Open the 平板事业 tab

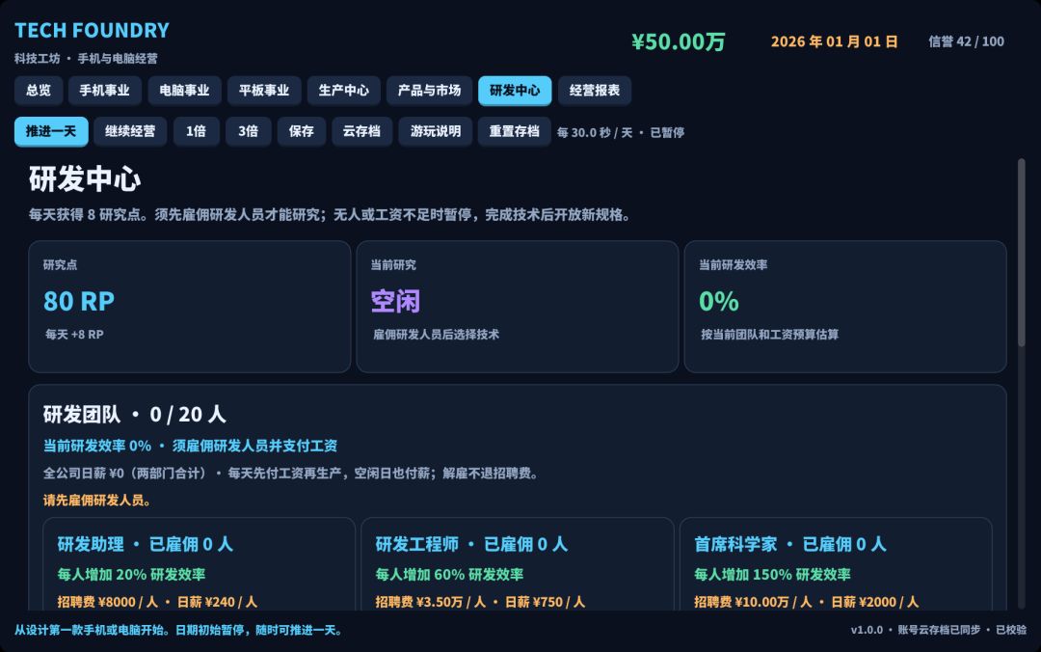264,91
